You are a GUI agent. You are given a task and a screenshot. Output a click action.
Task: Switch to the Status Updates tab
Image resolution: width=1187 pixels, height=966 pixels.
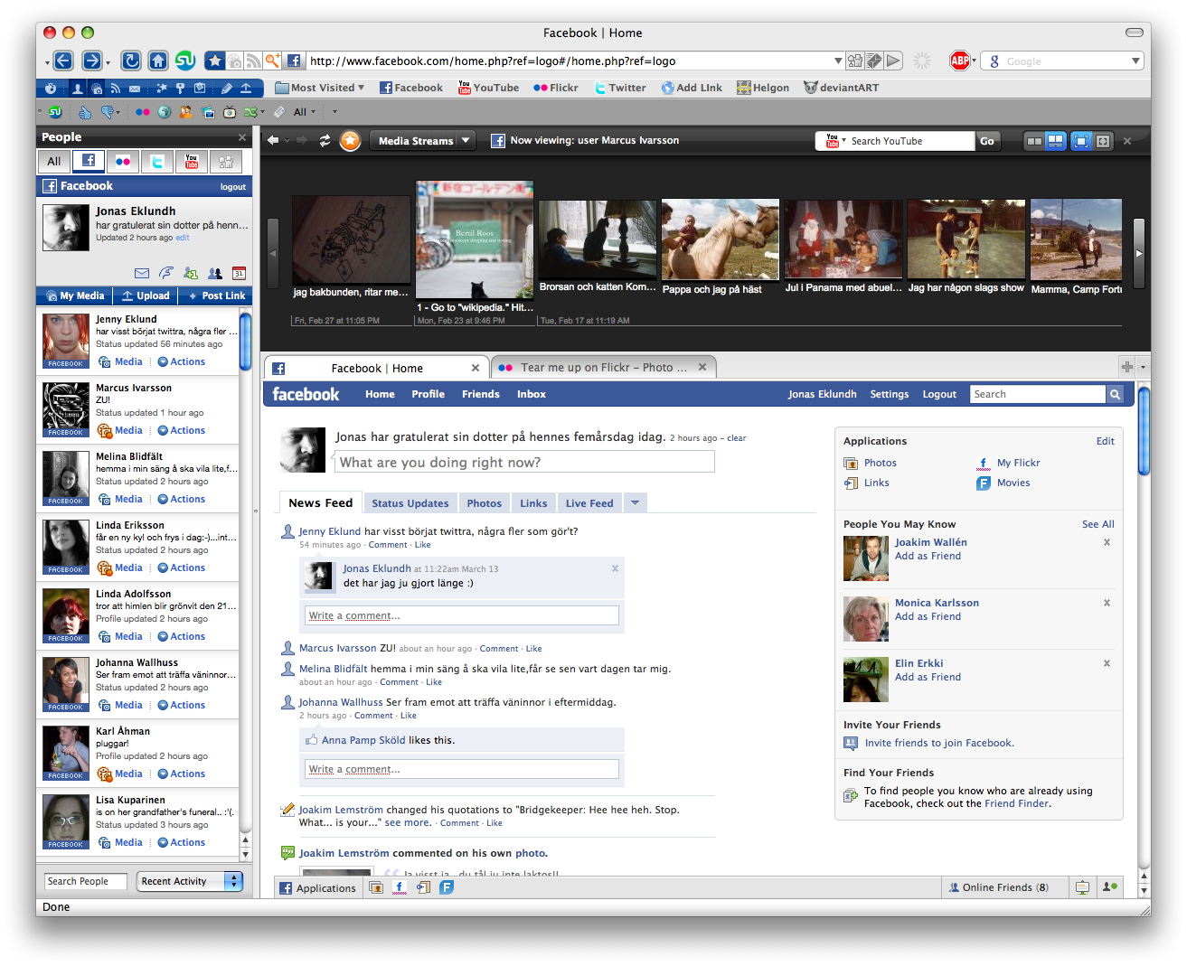(x=410, y=503)
